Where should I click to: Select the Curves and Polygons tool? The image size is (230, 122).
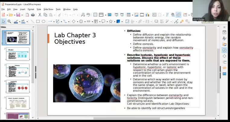(58, 21)
